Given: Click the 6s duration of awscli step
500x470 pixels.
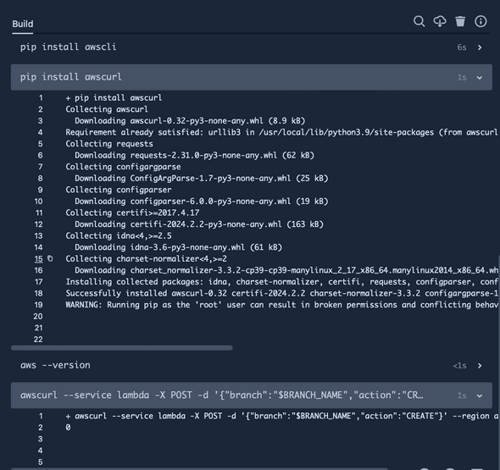Looking at the screenshot, I should tap(462, 47).
